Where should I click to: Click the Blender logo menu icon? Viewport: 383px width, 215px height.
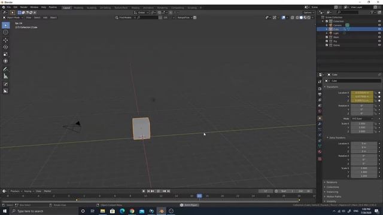4,7
